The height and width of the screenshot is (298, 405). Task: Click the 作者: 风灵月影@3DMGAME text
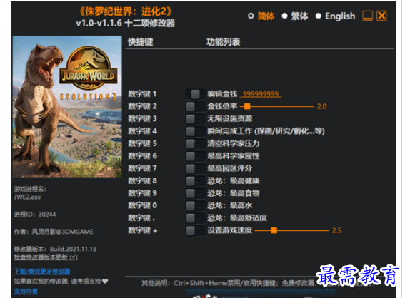pos(54,232)
